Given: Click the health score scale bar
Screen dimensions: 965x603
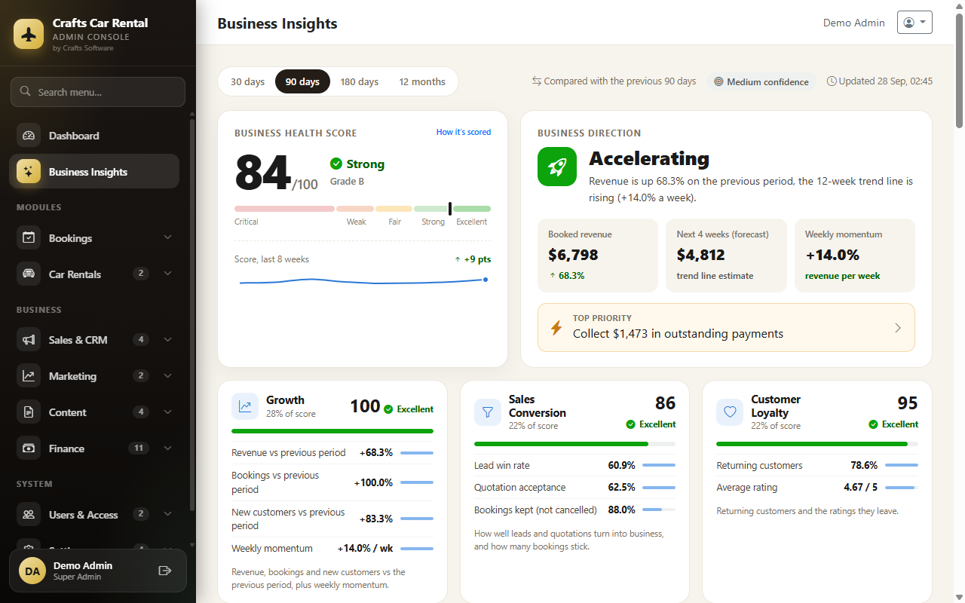Looking at the screenshot, I should click(363, 209).
